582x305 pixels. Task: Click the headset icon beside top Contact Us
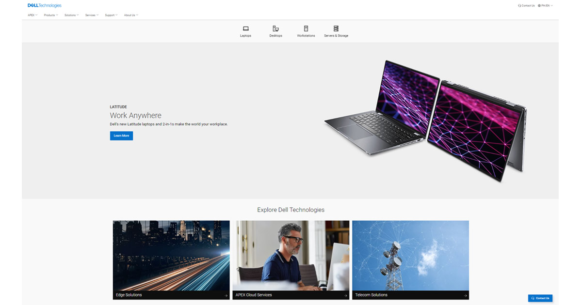pyautogui.click(x=519, y=6)
